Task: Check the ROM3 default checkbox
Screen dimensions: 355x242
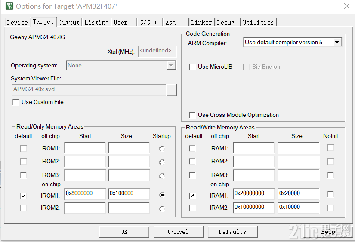Action: tap(24, 175)
